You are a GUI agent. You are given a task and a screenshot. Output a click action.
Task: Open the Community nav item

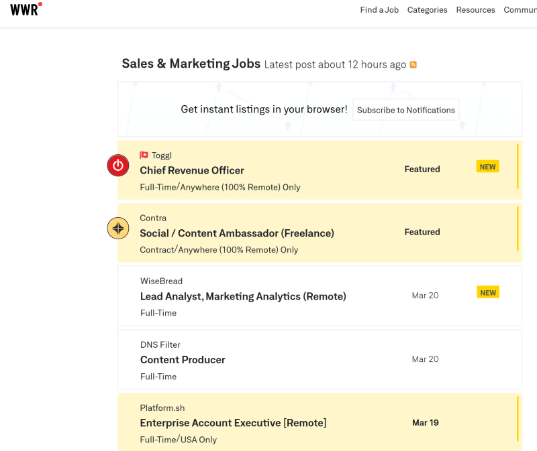pos(520,10)
